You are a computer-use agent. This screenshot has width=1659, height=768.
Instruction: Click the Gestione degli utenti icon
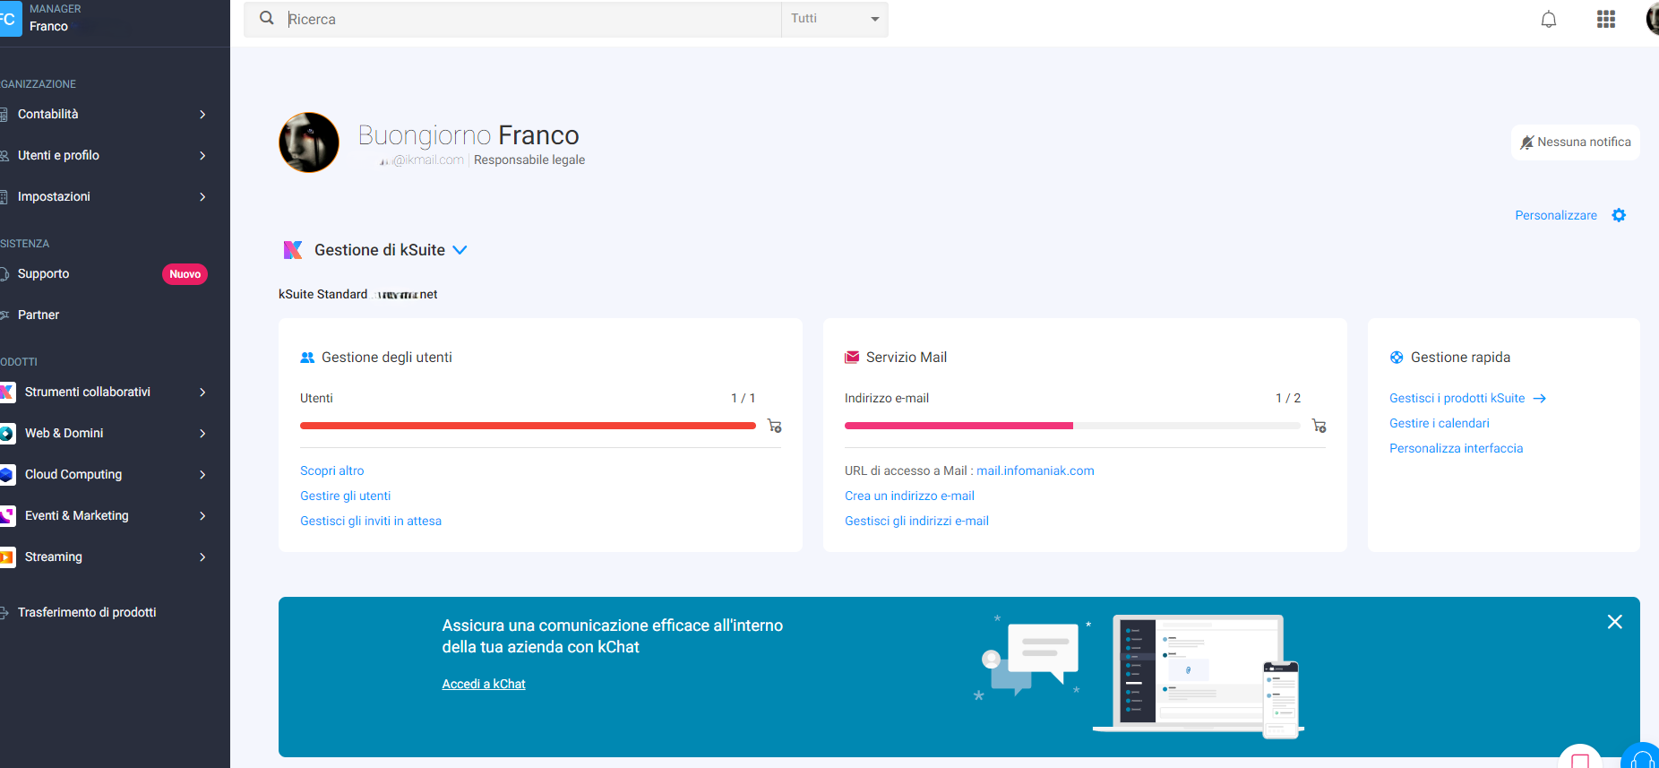(307, 358)
